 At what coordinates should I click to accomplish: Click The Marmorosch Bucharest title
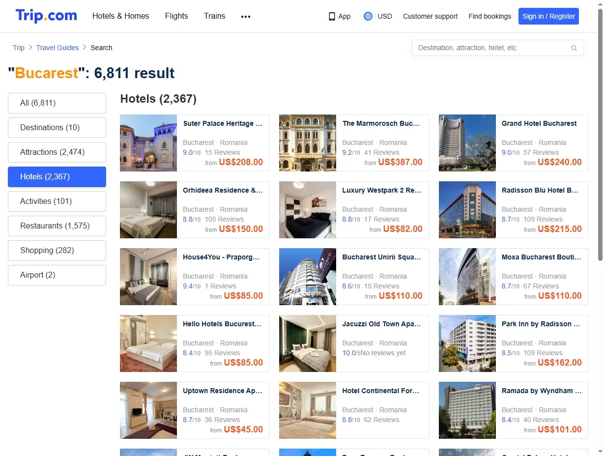click(x=381, y=124)
